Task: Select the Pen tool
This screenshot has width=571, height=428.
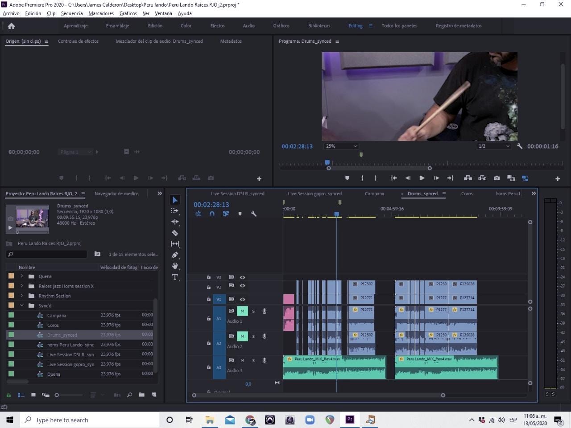Action: point(175,255)
